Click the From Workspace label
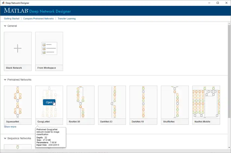The image size is (231, 153). coord(47,68)
